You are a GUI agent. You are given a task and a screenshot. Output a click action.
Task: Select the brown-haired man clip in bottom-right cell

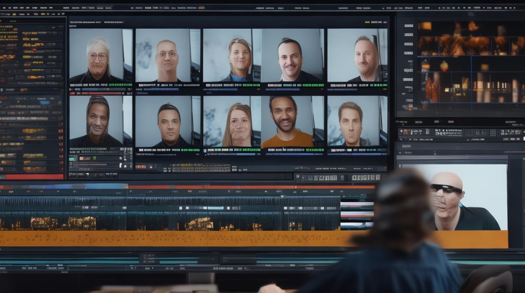click(357, 121)
